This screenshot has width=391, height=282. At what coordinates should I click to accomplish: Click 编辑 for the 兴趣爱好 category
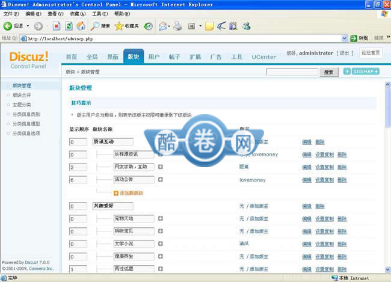click(307, 206)
